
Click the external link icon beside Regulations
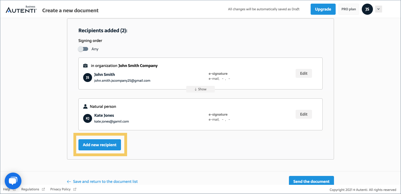(44, 189)
